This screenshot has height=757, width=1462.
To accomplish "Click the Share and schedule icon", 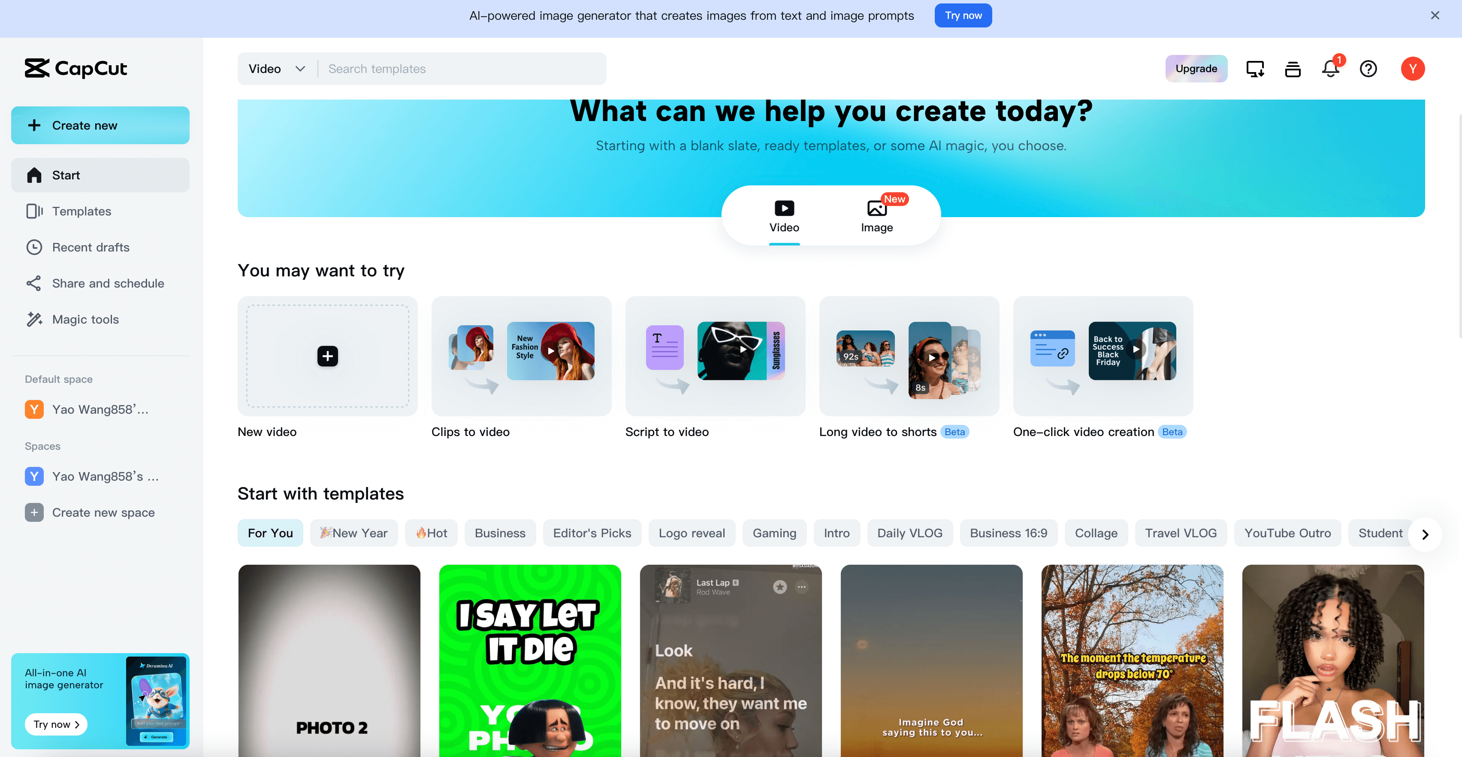I will pyautogui.click(x=34, y=283).
